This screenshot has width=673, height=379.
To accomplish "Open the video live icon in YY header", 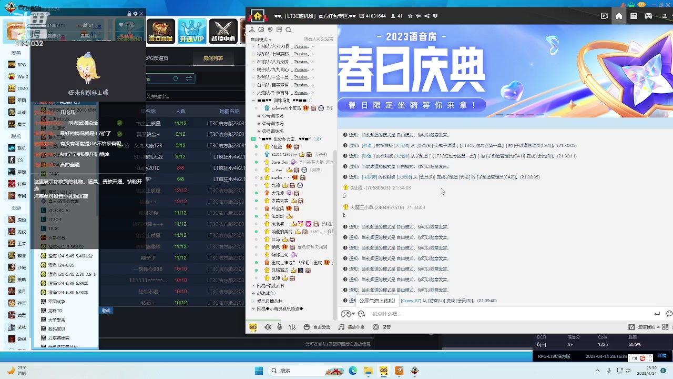I will [x=605, y=16].
